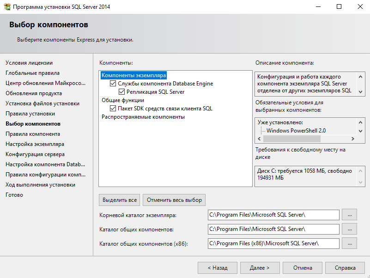
Task: Click the disk C space requirement text
Action: click(x=304, y=174)
